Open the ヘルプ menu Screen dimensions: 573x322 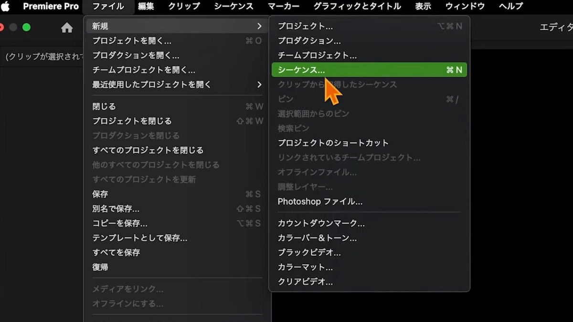point(510,6)
